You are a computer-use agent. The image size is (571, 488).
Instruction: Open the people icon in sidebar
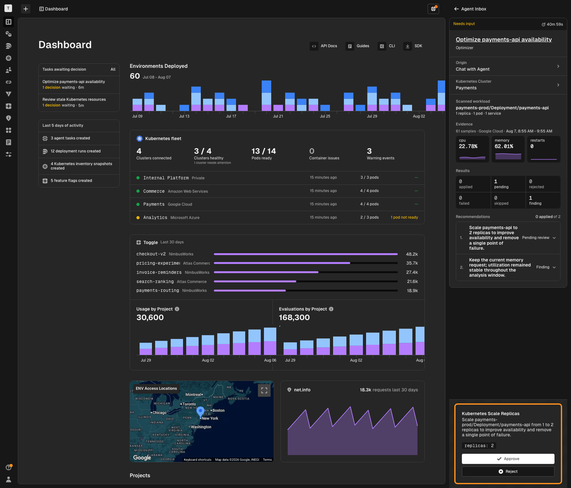tap(9, 70)
